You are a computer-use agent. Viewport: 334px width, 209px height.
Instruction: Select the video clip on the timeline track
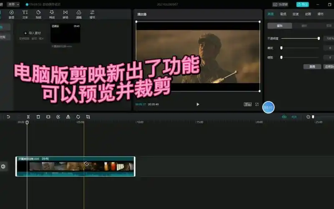[x=76, y=166]
